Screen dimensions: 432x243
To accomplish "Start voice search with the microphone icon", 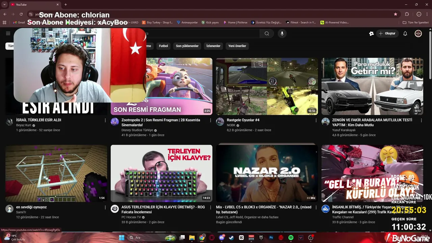I will point(282,33).
